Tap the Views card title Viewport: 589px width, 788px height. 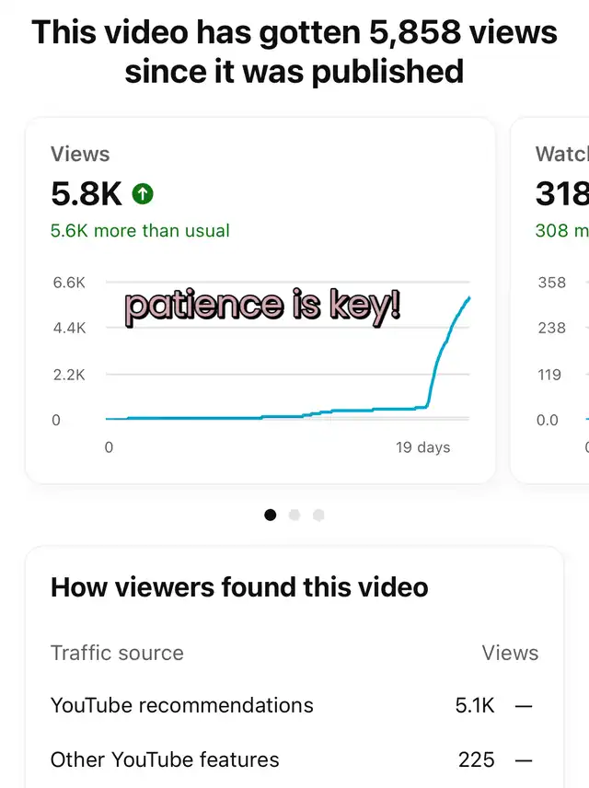[x=80, y=155]
